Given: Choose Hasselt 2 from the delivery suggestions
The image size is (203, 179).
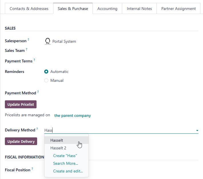Looking at the screenshot, I should (58, 148).
